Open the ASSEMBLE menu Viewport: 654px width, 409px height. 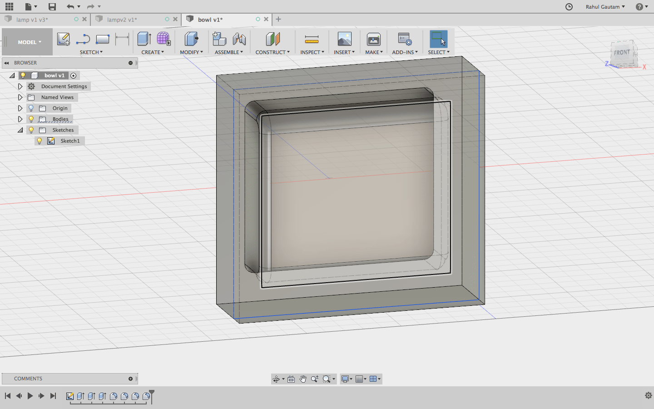229,52
